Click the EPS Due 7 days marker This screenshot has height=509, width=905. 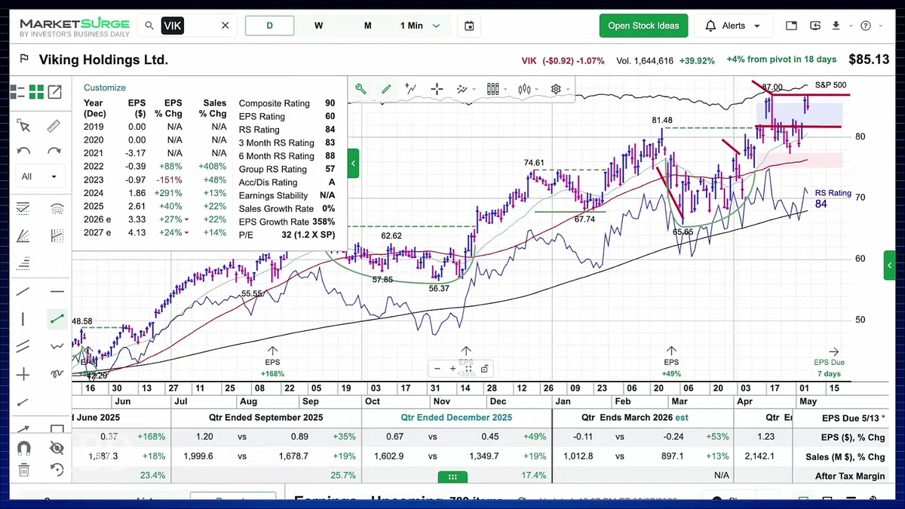tap(829, 362)
